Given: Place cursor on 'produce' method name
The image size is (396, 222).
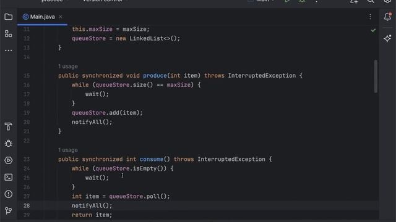Looking at the screenshot, I should [x=155, y=75].
